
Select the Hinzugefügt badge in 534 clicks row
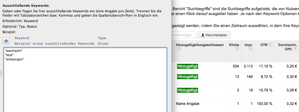tap(188, 66)
